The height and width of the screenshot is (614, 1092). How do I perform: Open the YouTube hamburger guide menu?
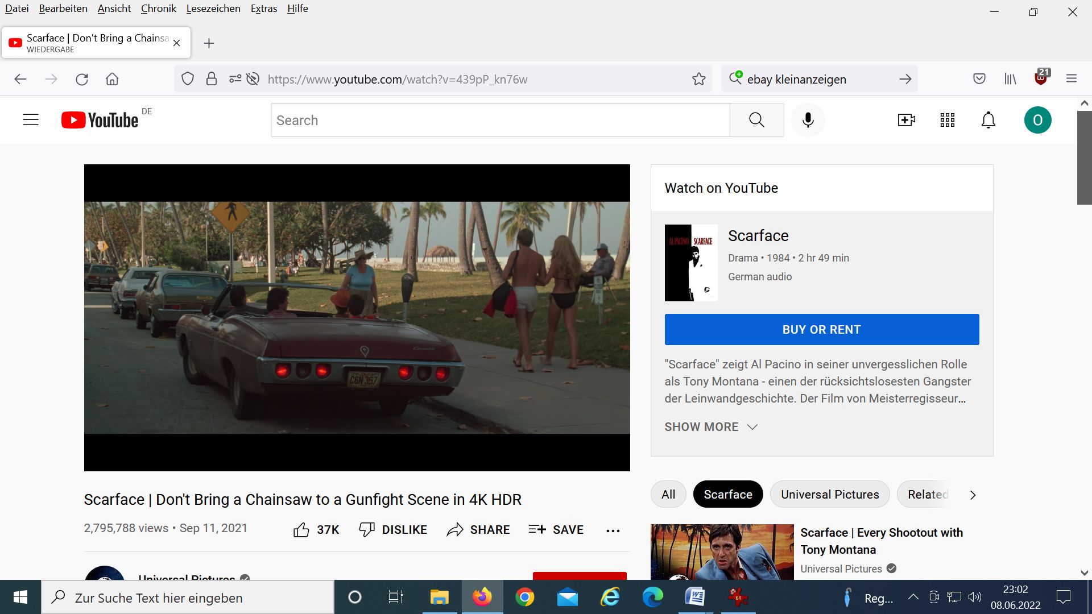pyautogui.click(x=31, y=120)
